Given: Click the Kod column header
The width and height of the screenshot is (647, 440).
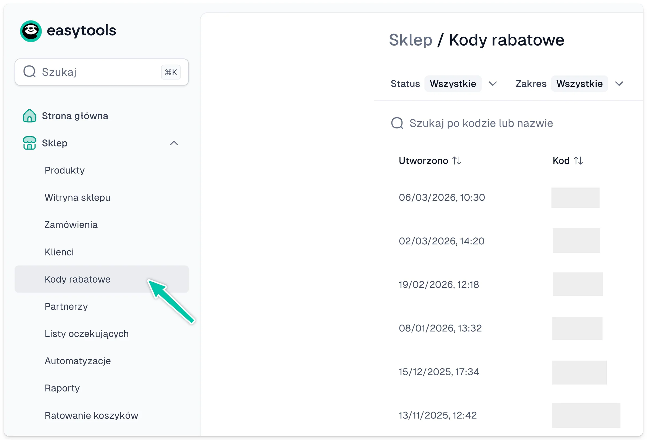Looking at the screenshot, I should point(561,161).
